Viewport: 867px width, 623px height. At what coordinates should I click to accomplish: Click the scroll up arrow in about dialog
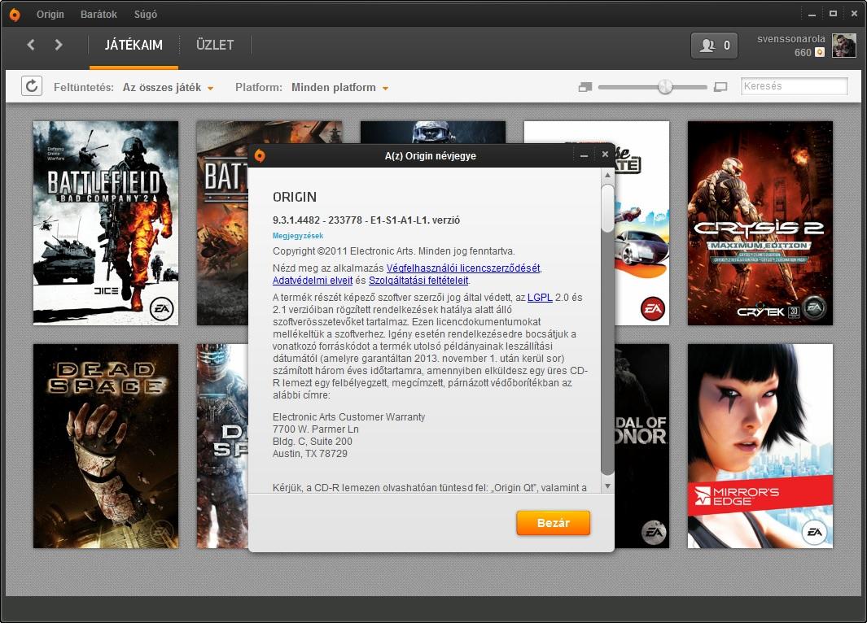click(x=607, y=175)
